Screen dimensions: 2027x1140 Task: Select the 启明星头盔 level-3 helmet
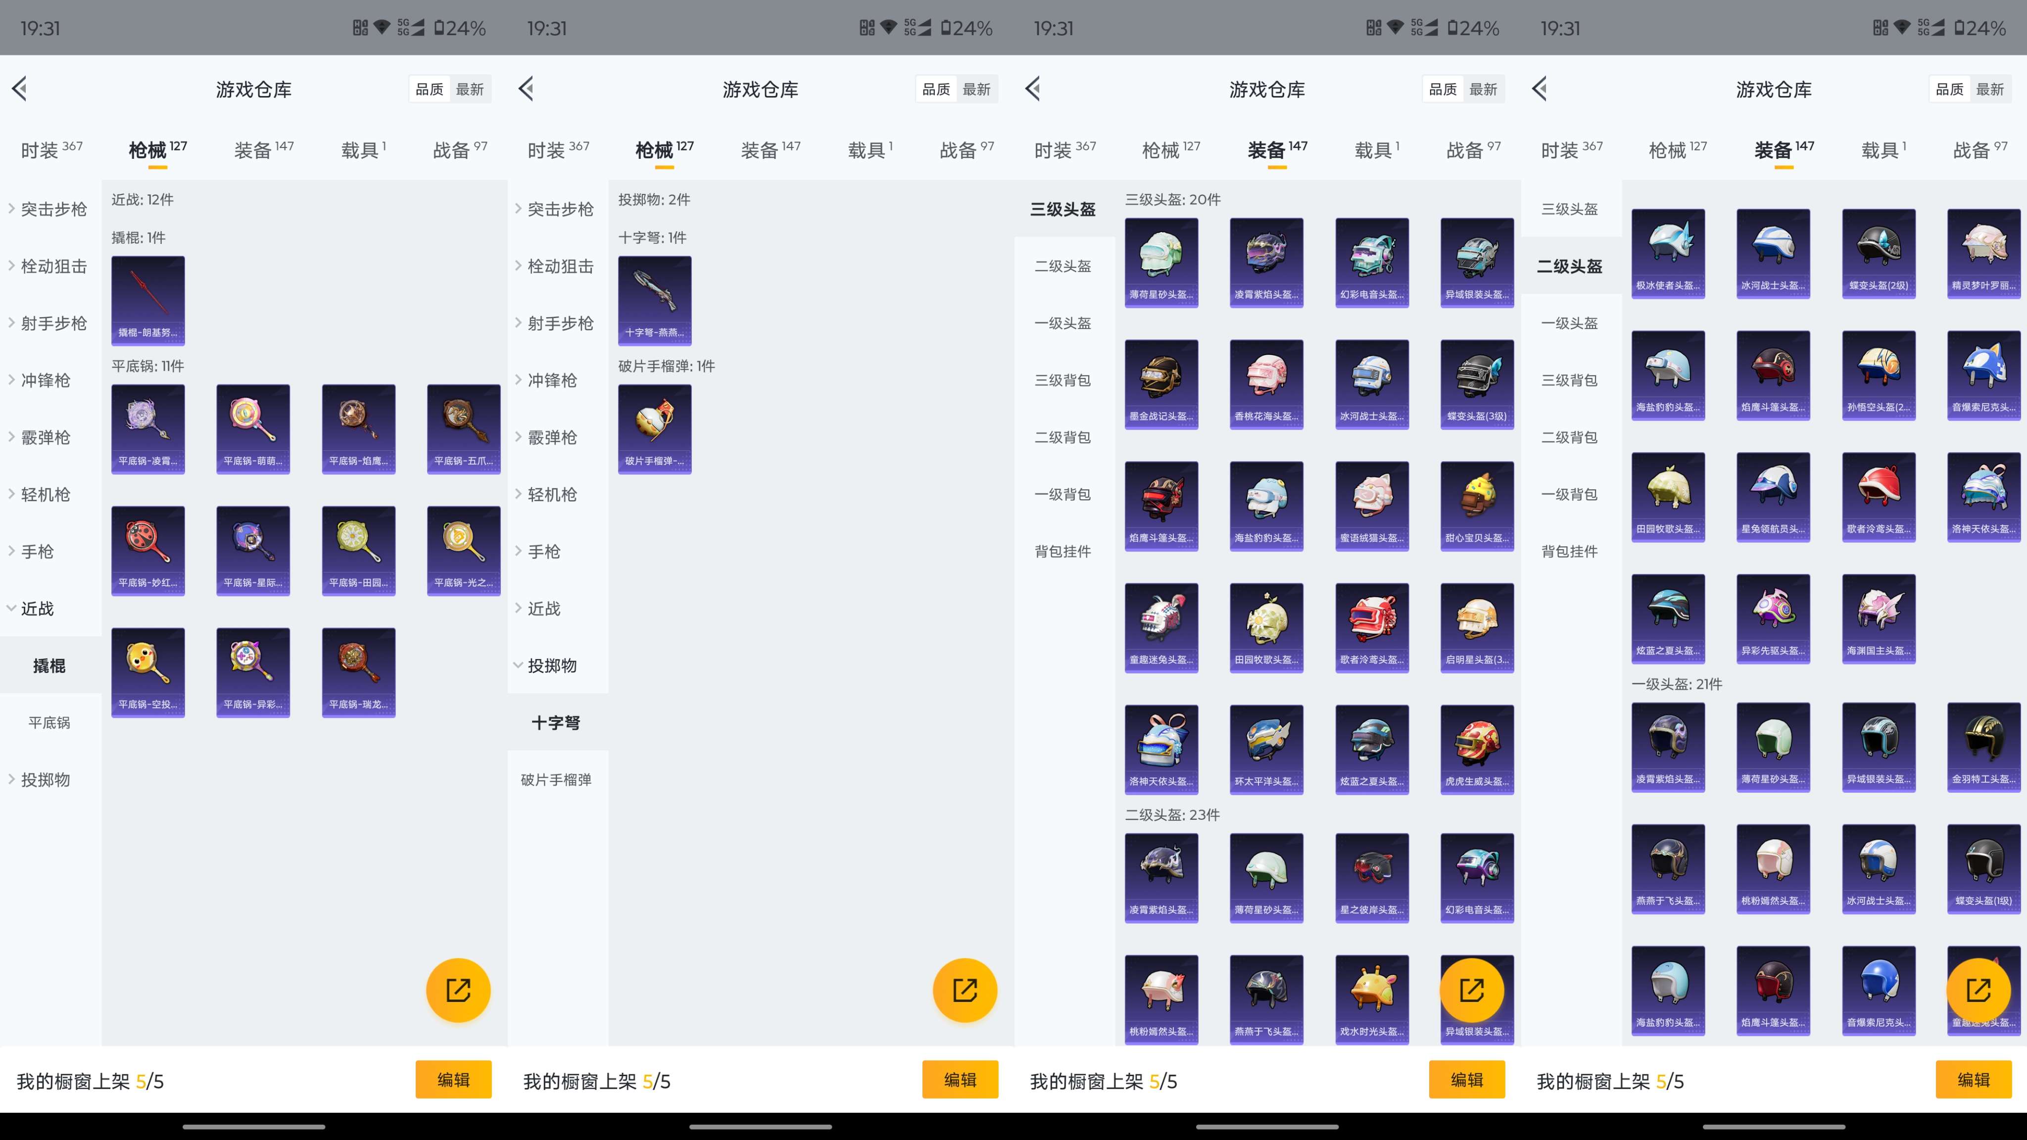click(1478, 628)
